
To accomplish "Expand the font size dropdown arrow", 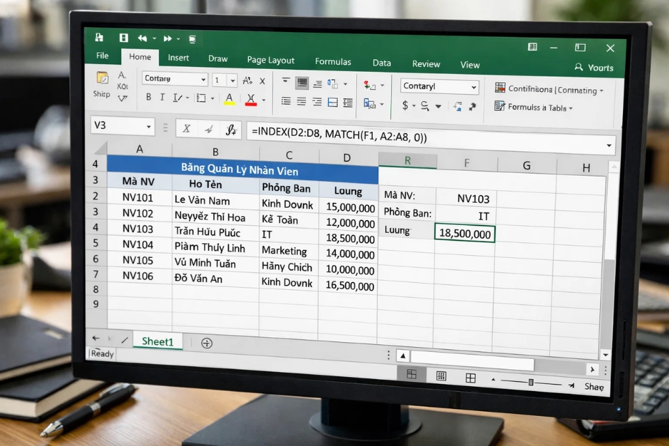I will (x=232, y=79).
